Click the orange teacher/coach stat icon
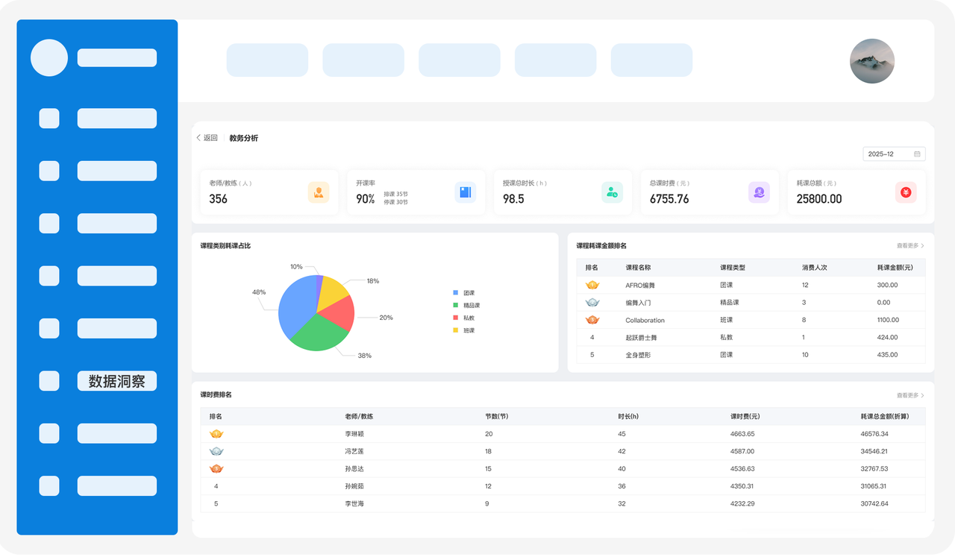The height and width of the screenshot is (557, 955). click(x=319, y=192)
